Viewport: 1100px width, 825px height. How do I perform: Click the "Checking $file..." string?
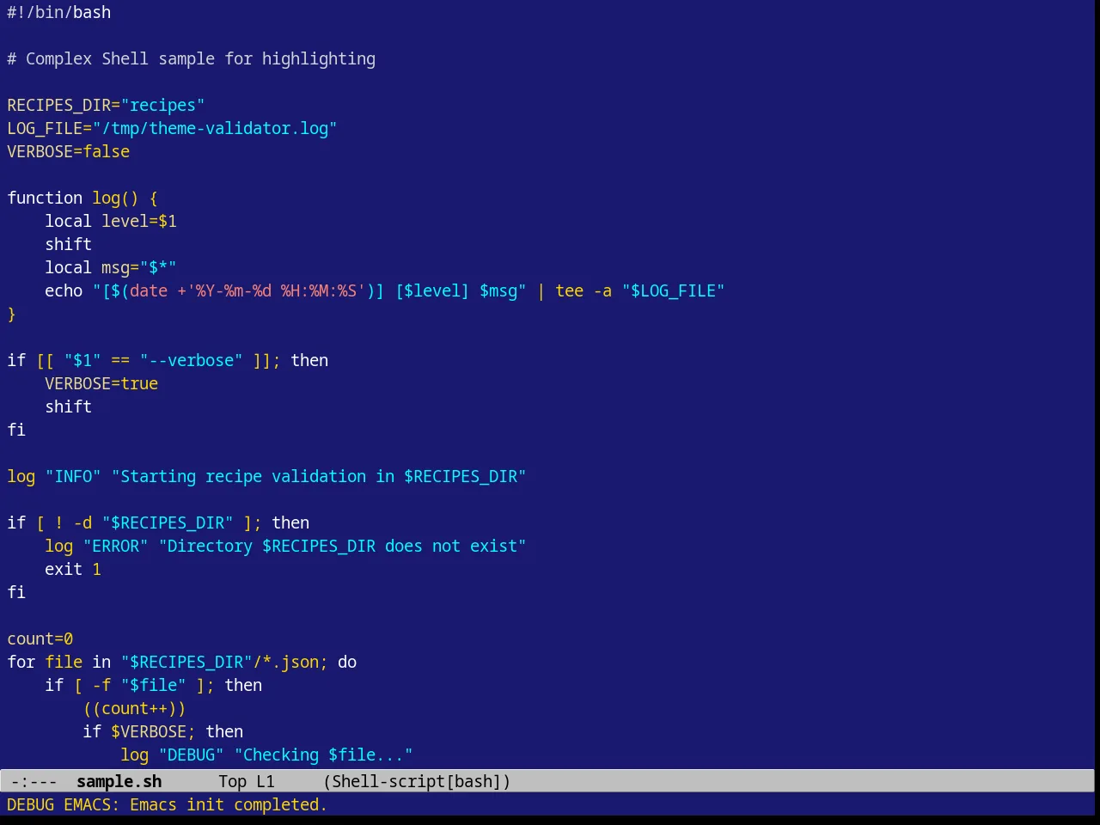pyautogui.click(x=323, y=755)
